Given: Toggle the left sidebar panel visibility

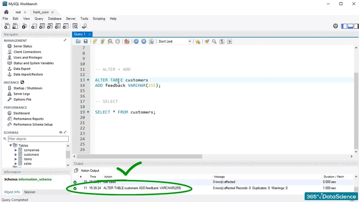Looking at the screenshot, I should 344,26.
